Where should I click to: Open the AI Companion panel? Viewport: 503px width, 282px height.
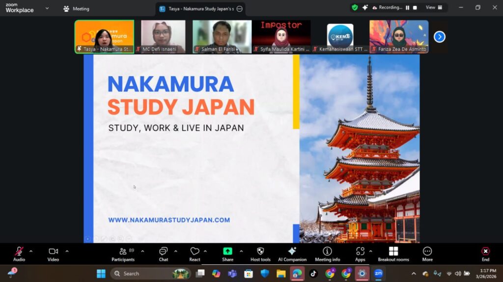click(x=292, y=254)
